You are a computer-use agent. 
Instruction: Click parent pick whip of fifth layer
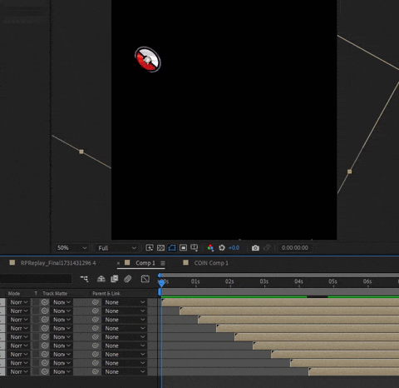[x=96, y=336]
